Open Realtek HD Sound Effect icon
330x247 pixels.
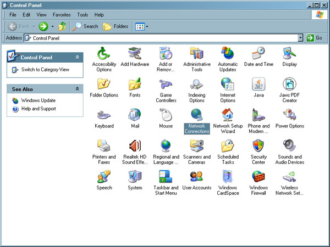coord(135,152)
